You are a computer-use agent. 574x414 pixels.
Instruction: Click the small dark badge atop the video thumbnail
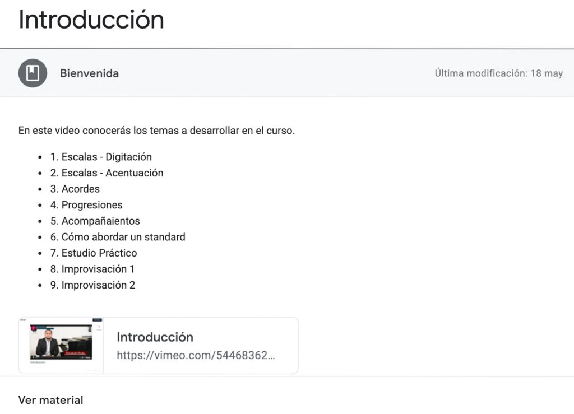tap(96, 320)
